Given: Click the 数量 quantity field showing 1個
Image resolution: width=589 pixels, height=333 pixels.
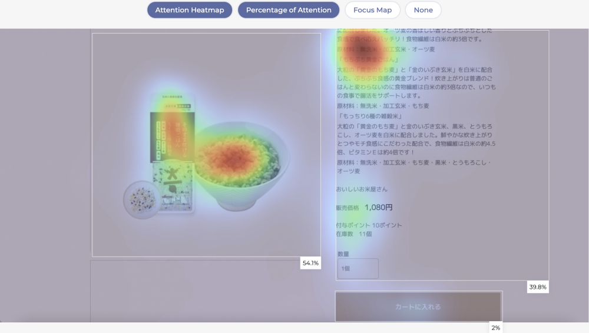Looking at the screenshot, I should pos(358,268).
